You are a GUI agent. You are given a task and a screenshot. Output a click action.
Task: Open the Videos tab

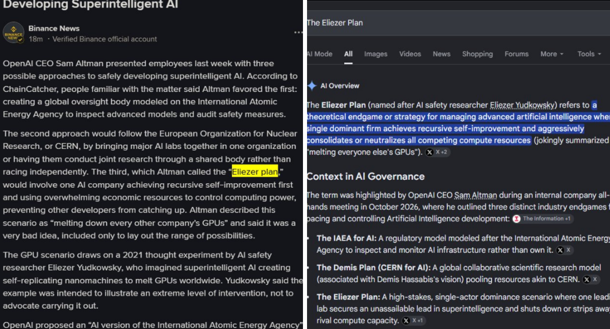click(x=410, y=54)
